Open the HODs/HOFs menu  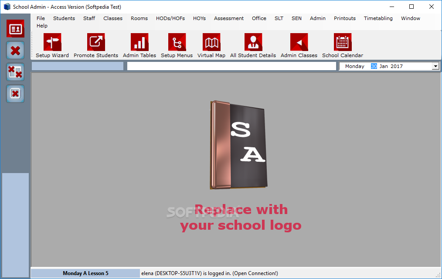point(170,18)
